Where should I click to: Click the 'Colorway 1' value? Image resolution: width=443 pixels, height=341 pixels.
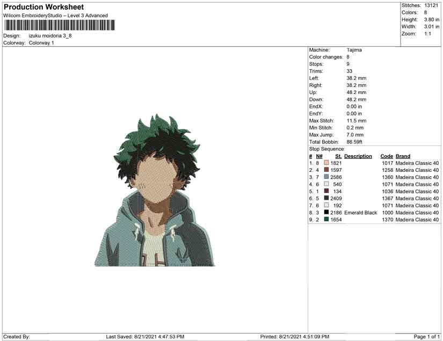[41, 43]
